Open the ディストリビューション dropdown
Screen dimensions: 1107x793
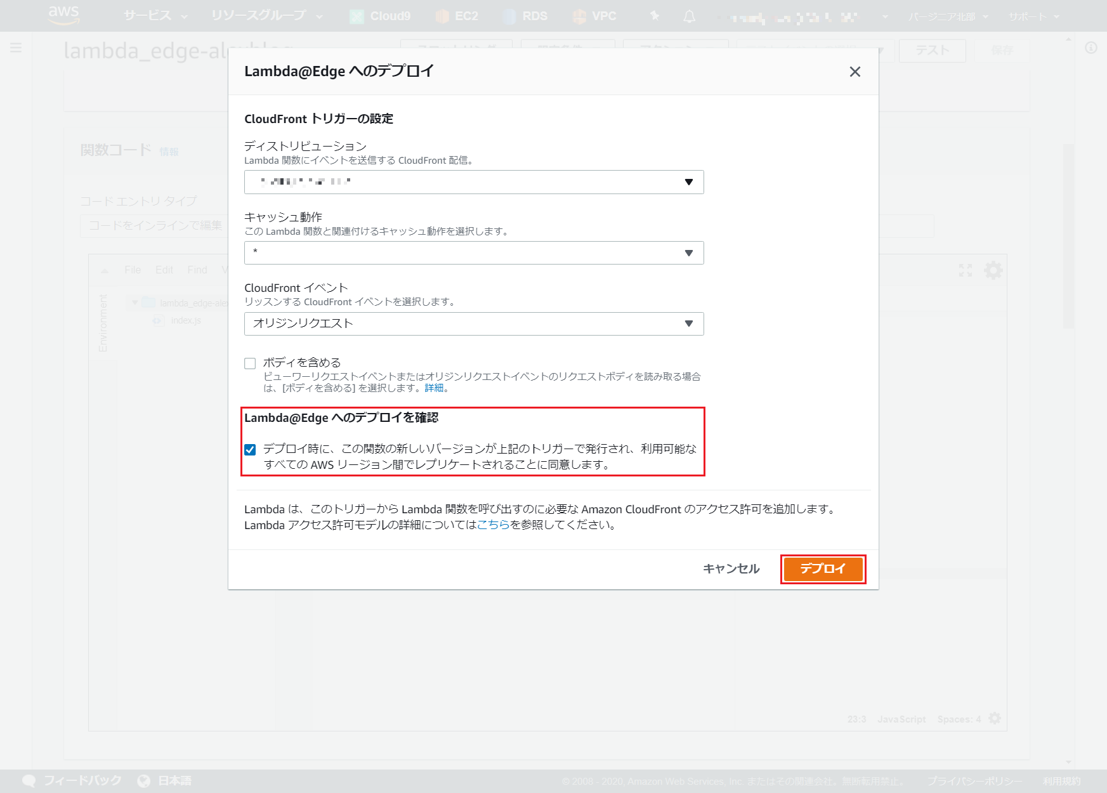pos(473,182)
